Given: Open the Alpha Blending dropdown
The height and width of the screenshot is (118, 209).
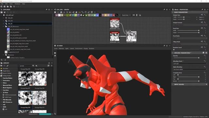Looking at the screenshot, I should coord(190,69).
